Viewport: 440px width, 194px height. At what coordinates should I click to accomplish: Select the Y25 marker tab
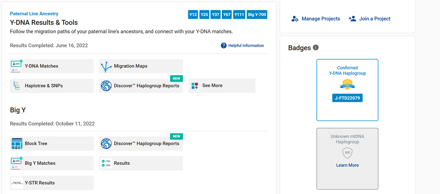(x=205, y=15)
